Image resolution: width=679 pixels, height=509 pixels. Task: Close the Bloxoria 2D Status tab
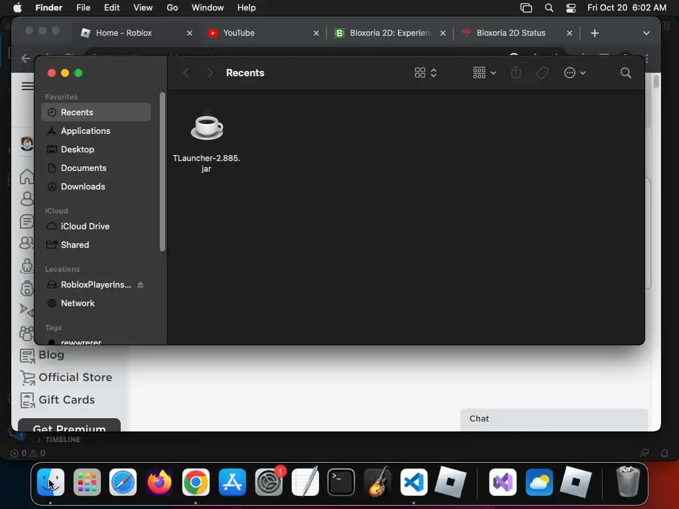pyautogui.click(x=570, y=33)
